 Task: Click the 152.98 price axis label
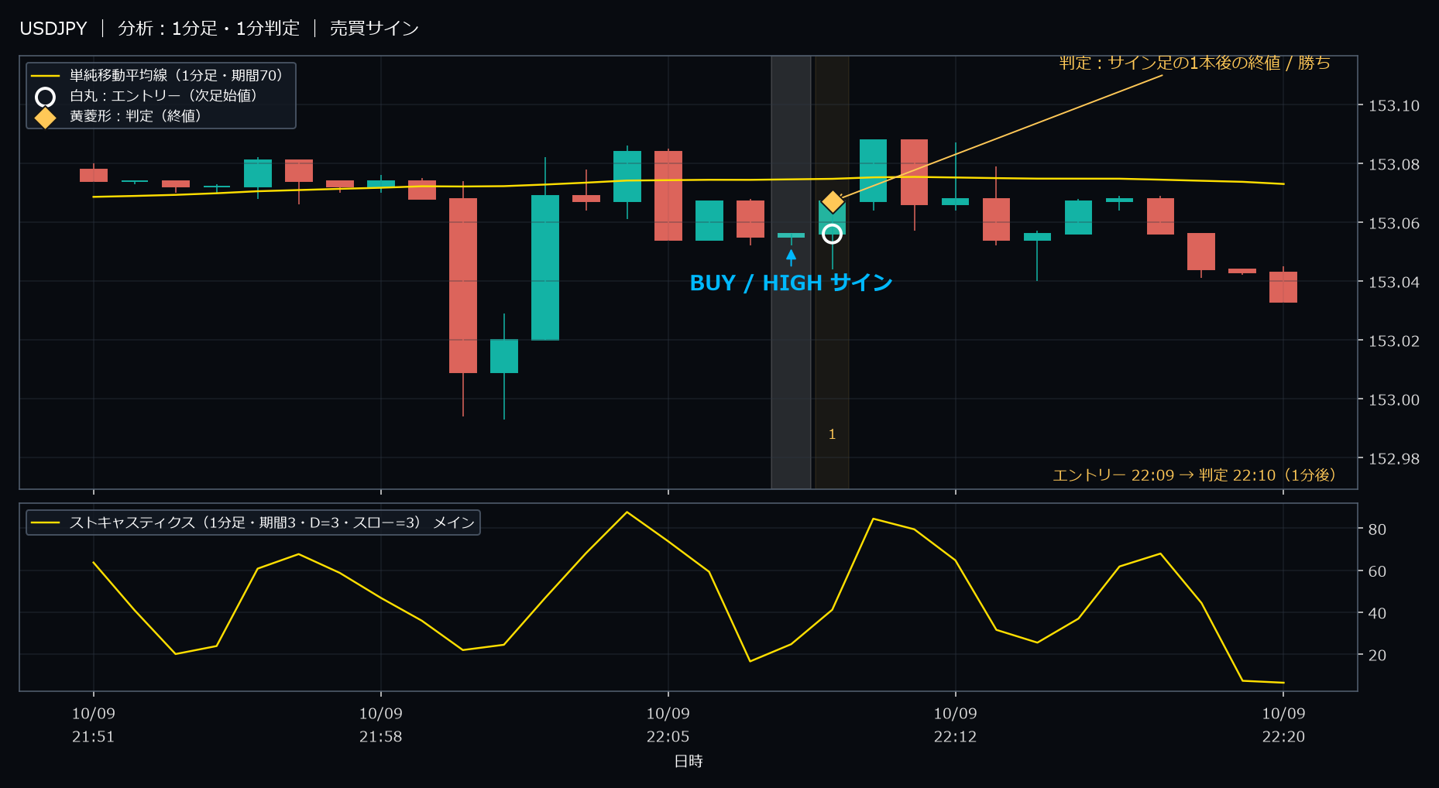[1393, 458]
